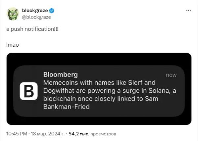Screen dimensions: 198x141
Task: Click the Bloomberg title in the notification
Action: coord(60,74)
